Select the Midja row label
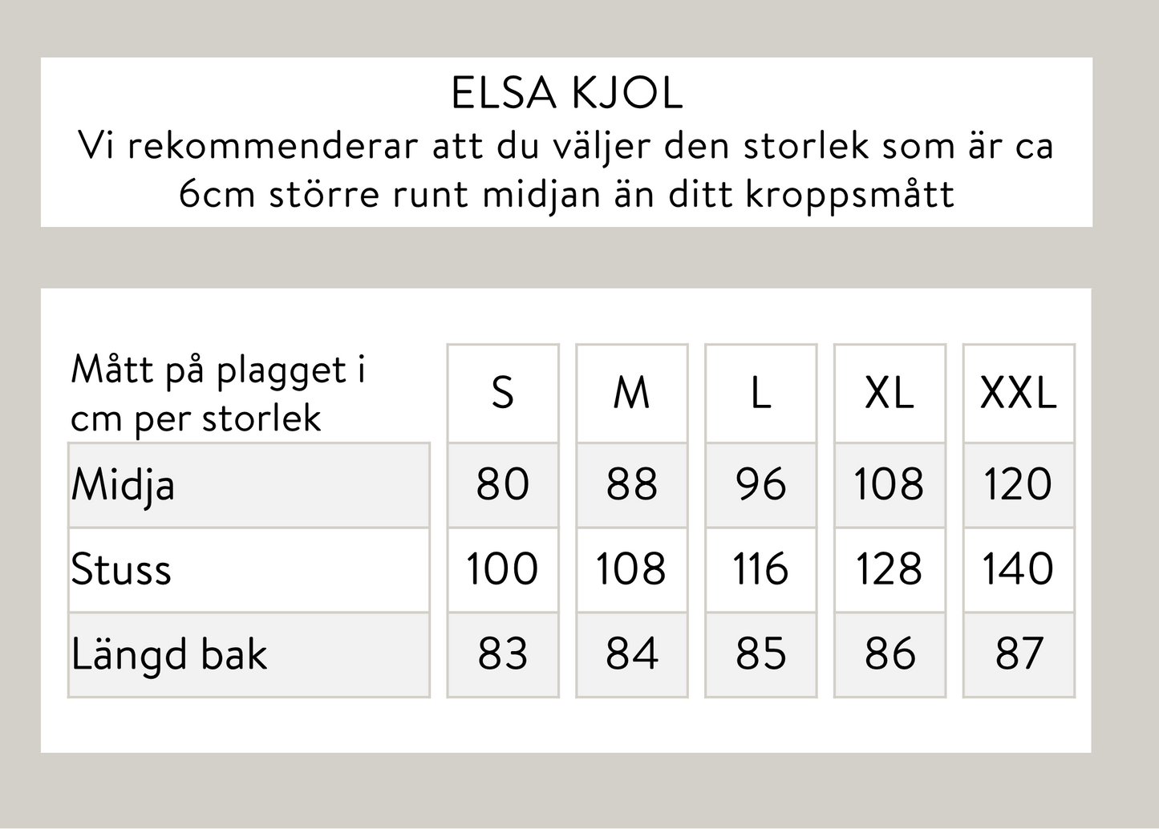Screen dimensions: 1159x829 click(x=124, y=485)
